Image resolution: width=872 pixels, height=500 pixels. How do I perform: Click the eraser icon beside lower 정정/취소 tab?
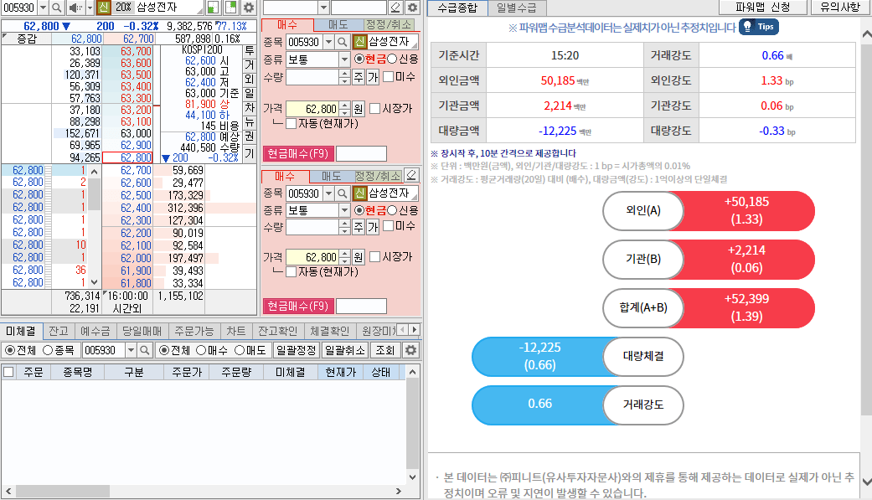tap(411, 175)
